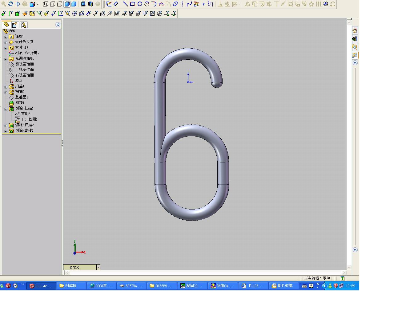Start a sketch with the Sketch tool

[109, 4]
